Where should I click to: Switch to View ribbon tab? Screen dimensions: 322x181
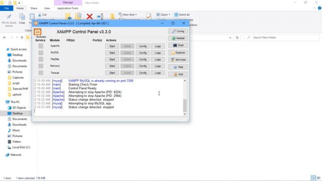pos(47,8)
